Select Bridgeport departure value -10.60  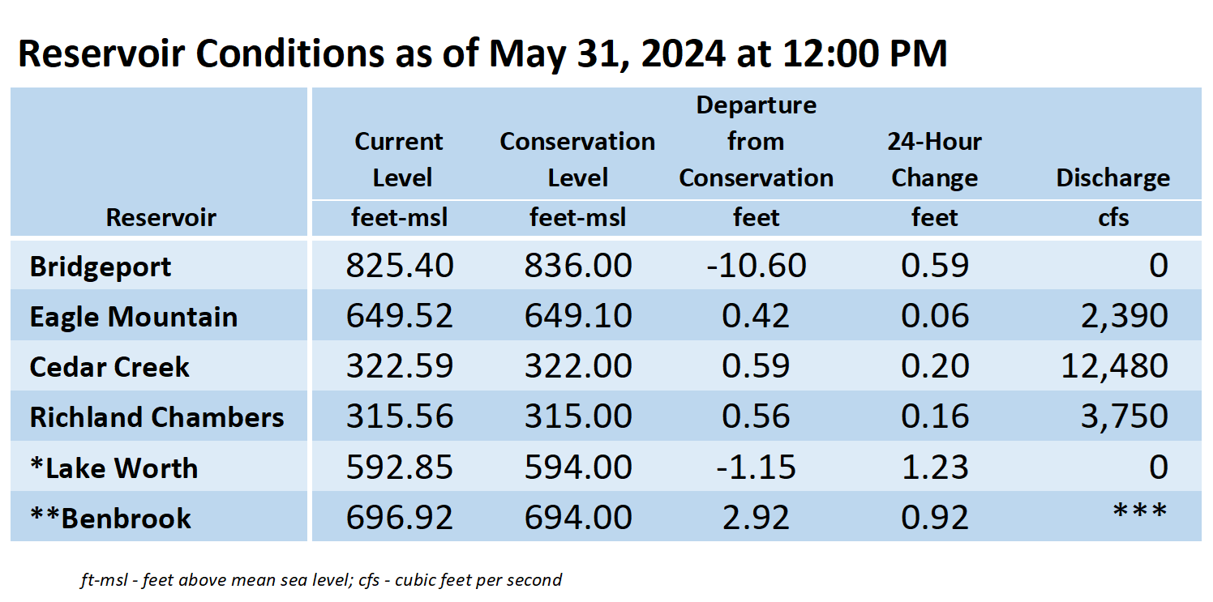click(x=756, y=266)
